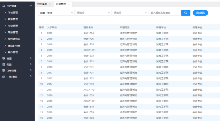The height and width of the screenshot is (121, 220).
Task: Open 专业管理 in the sidebar
Action: click(13, 26)
